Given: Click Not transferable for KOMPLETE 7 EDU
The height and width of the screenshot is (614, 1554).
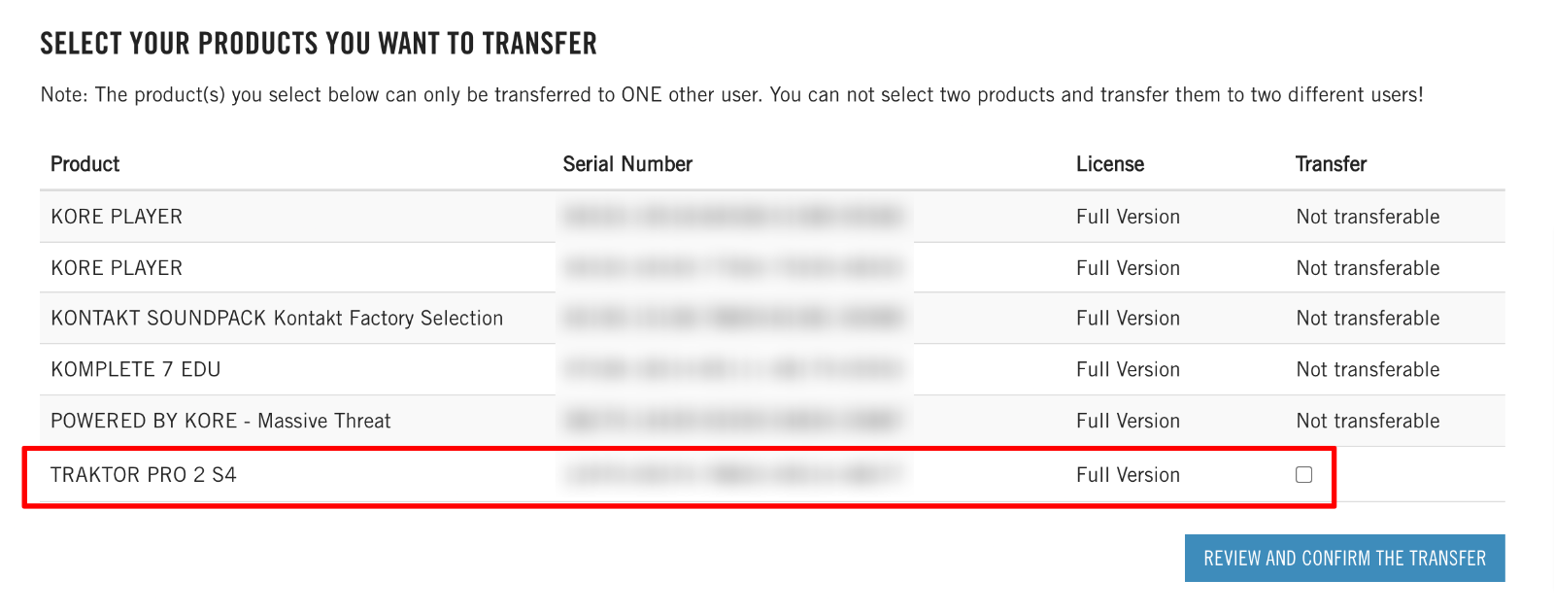Looking at the screenshot, I should 1368,370.
